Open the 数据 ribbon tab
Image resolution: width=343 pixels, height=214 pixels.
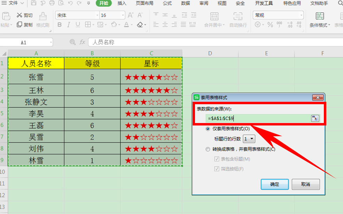(x=186, y=3)
